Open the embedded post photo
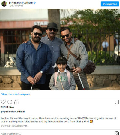Screen dimensions: 120x135 (x=60, y=49)
